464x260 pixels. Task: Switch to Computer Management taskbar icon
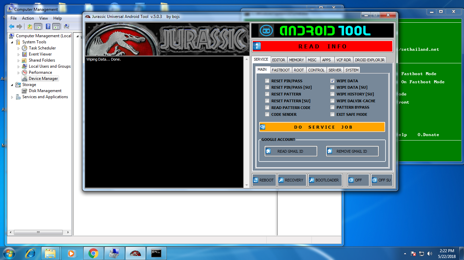[x=114, y=253]
